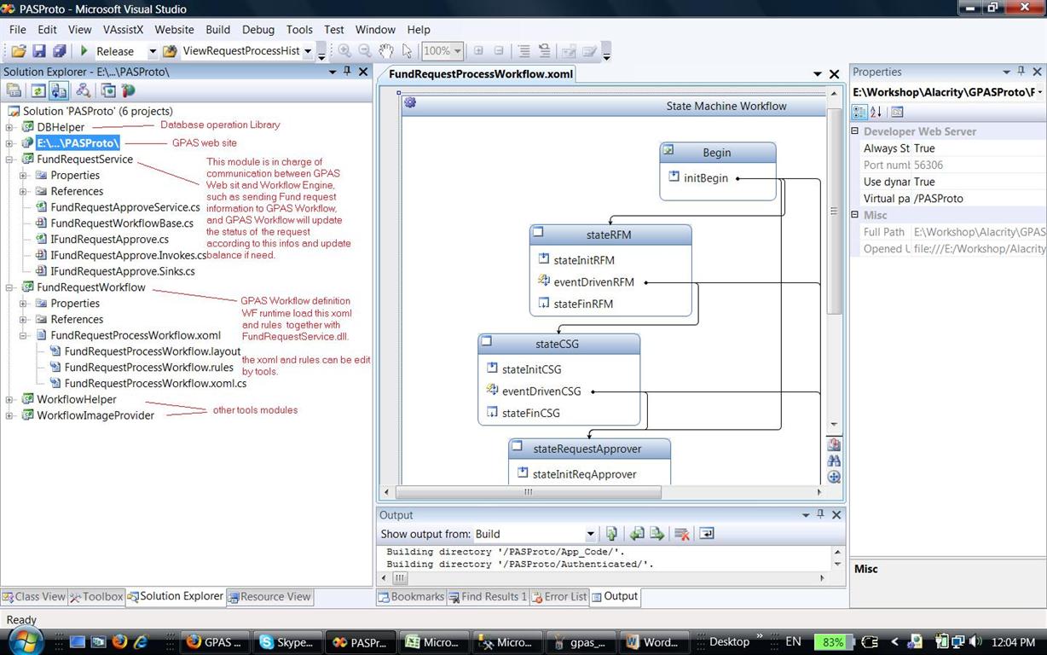This screenshot has height=655, width=1047.
Task: Click the Output window horizontal scrollbar
Action: (399, 578)
